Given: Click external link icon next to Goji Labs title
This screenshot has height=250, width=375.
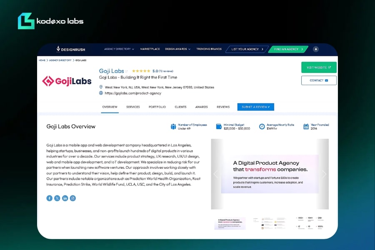Looking at the screenshot, I should coord(127,71).
